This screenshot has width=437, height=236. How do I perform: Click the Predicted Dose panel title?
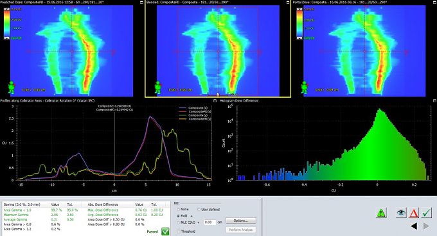52,2
